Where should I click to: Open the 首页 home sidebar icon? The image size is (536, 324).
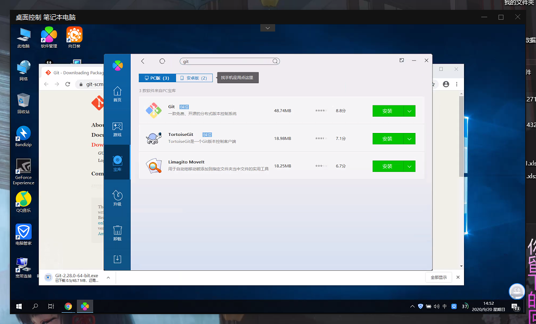pyautogui.click(x=117, y=94)
